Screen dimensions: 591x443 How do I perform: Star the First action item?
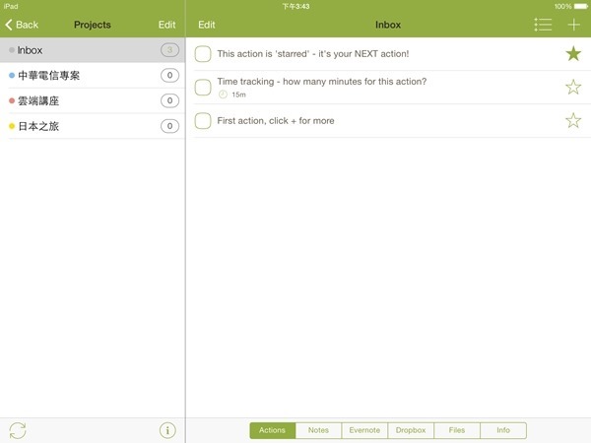573,120
